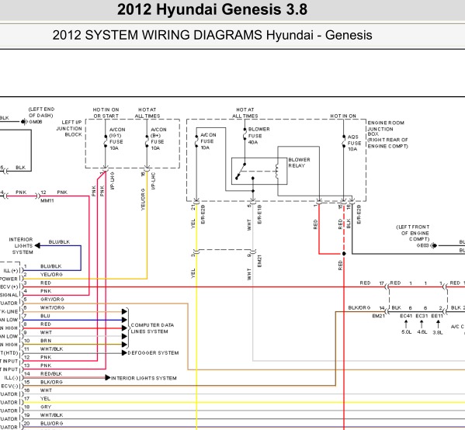
Task: Click the 'YEL/ORG' wire label at pin 2
Action: tap(51, 275)
